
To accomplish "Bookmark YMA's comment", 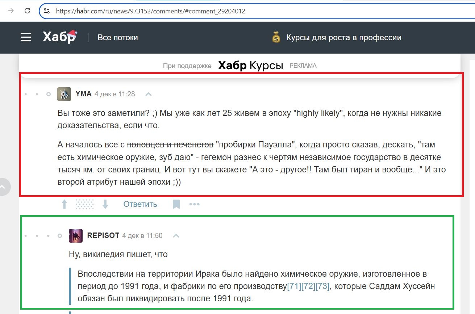I will pos(176,204).
